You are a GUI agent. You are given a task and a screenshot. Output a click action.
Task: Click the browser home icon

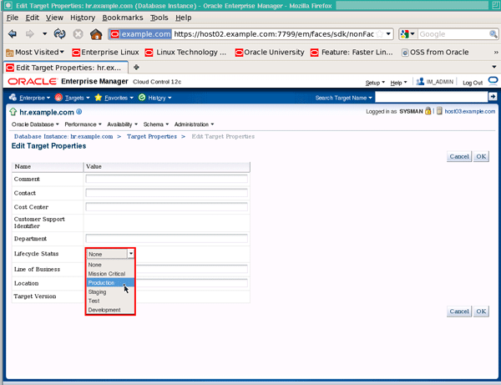96,34
